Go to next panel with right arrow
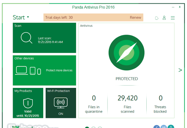Viewport: 187px width, 128px height. (x=180, y=70)
